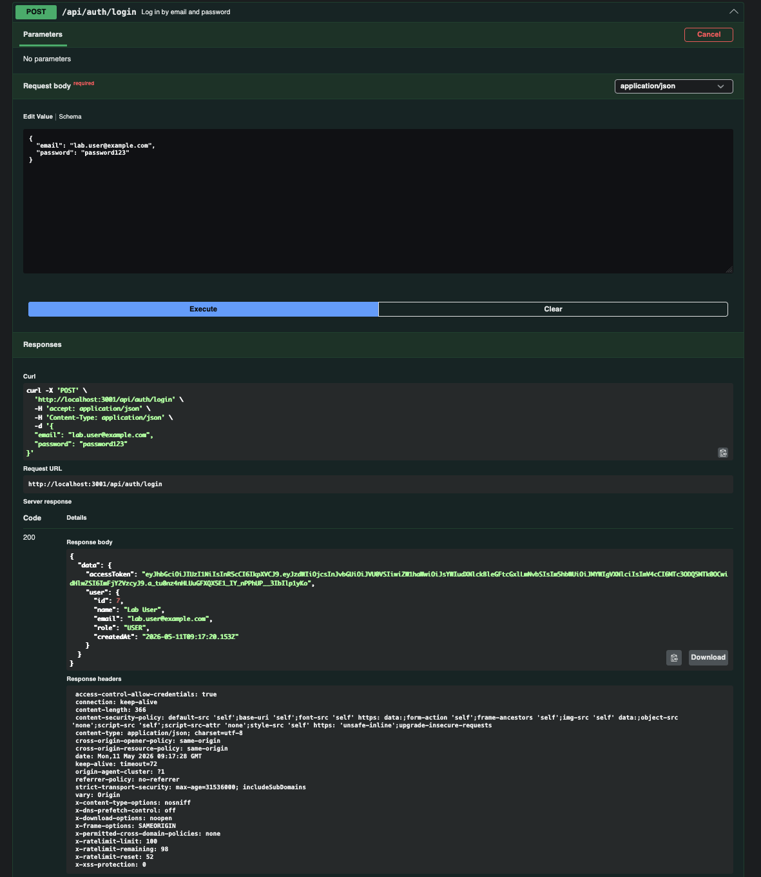Copy the response body to clipboard

tap(674, 658)
